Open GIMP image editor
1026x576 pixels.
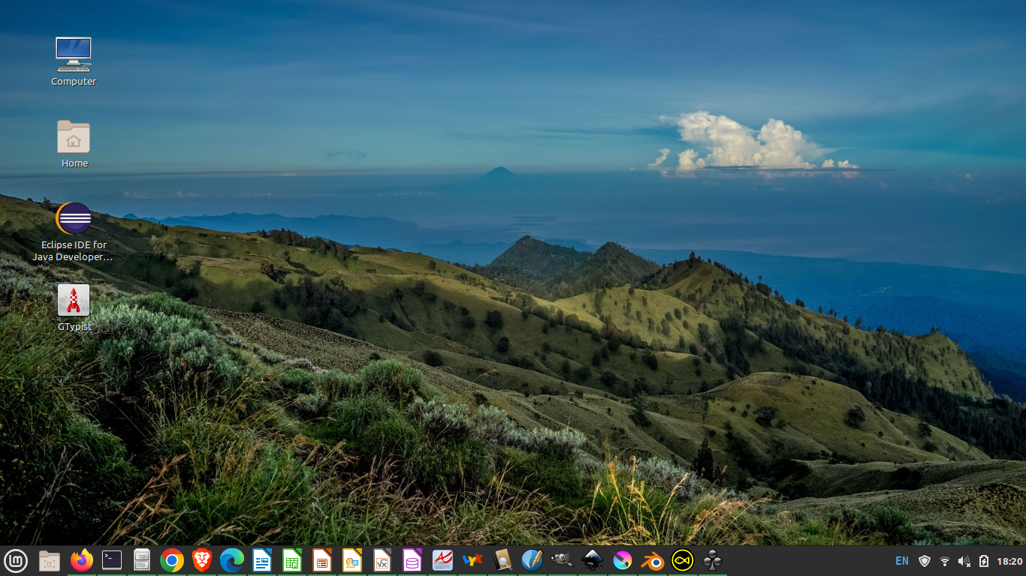tap(562, 560)
